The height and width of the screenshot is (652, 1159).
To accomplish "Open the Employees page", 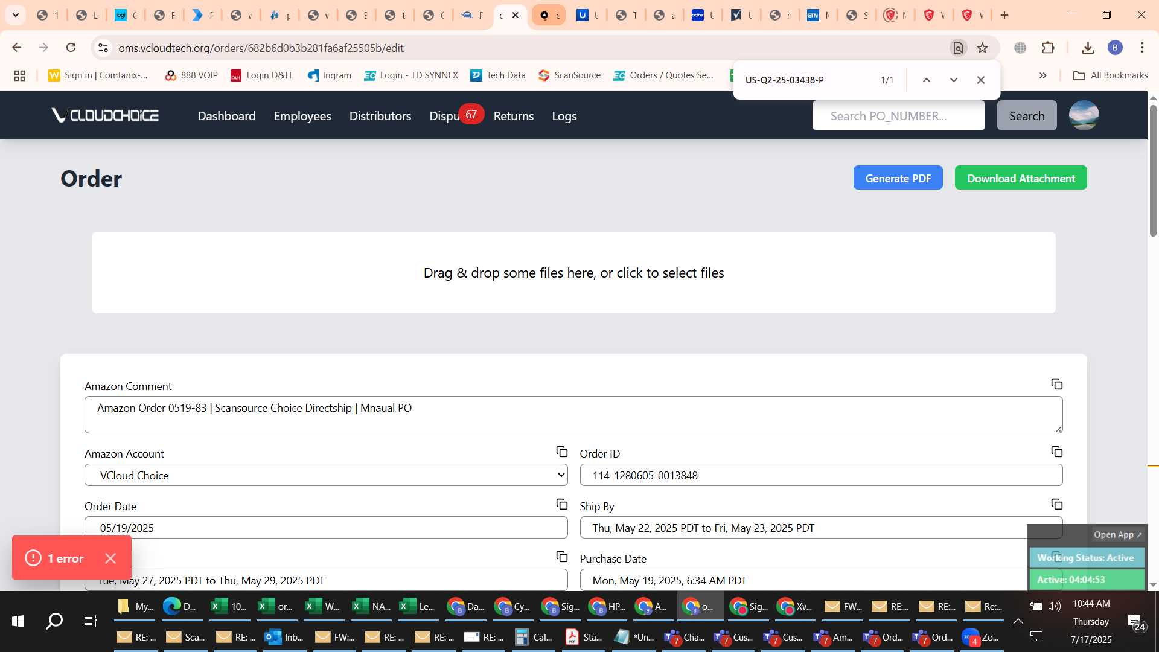I will point(302,116).
